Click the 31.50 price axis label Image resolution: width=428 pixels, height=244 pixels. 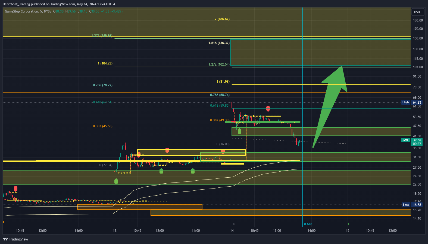pos(417,157)
